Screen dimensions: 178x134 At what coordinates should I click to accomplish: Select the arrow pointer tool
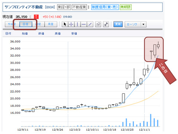pyautogui.click(x=65, y=24)
